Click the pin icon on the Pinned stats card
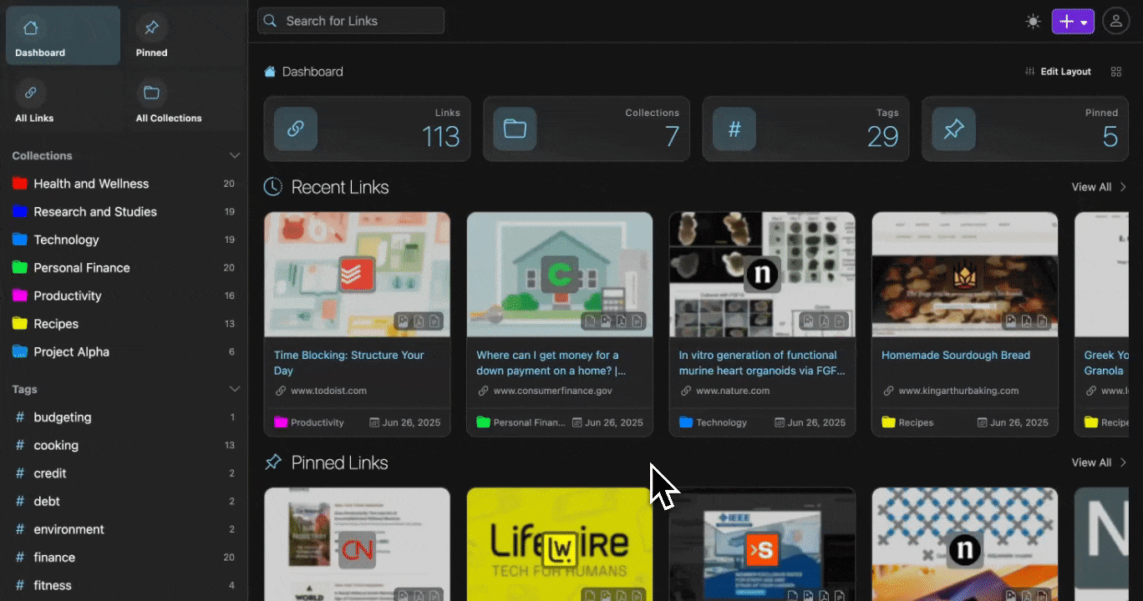Screen dimensions: 1143x601 953,129
